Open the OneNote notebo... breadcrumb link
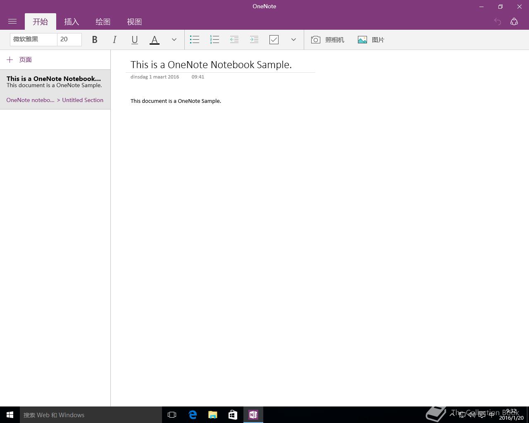This screenshot has width=529, height=423. coord(30,100)
